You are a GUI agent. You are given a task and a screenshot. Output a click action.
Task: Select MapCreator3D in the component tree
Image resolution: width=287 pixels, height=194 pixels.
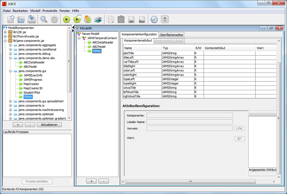tap(33, 88)
